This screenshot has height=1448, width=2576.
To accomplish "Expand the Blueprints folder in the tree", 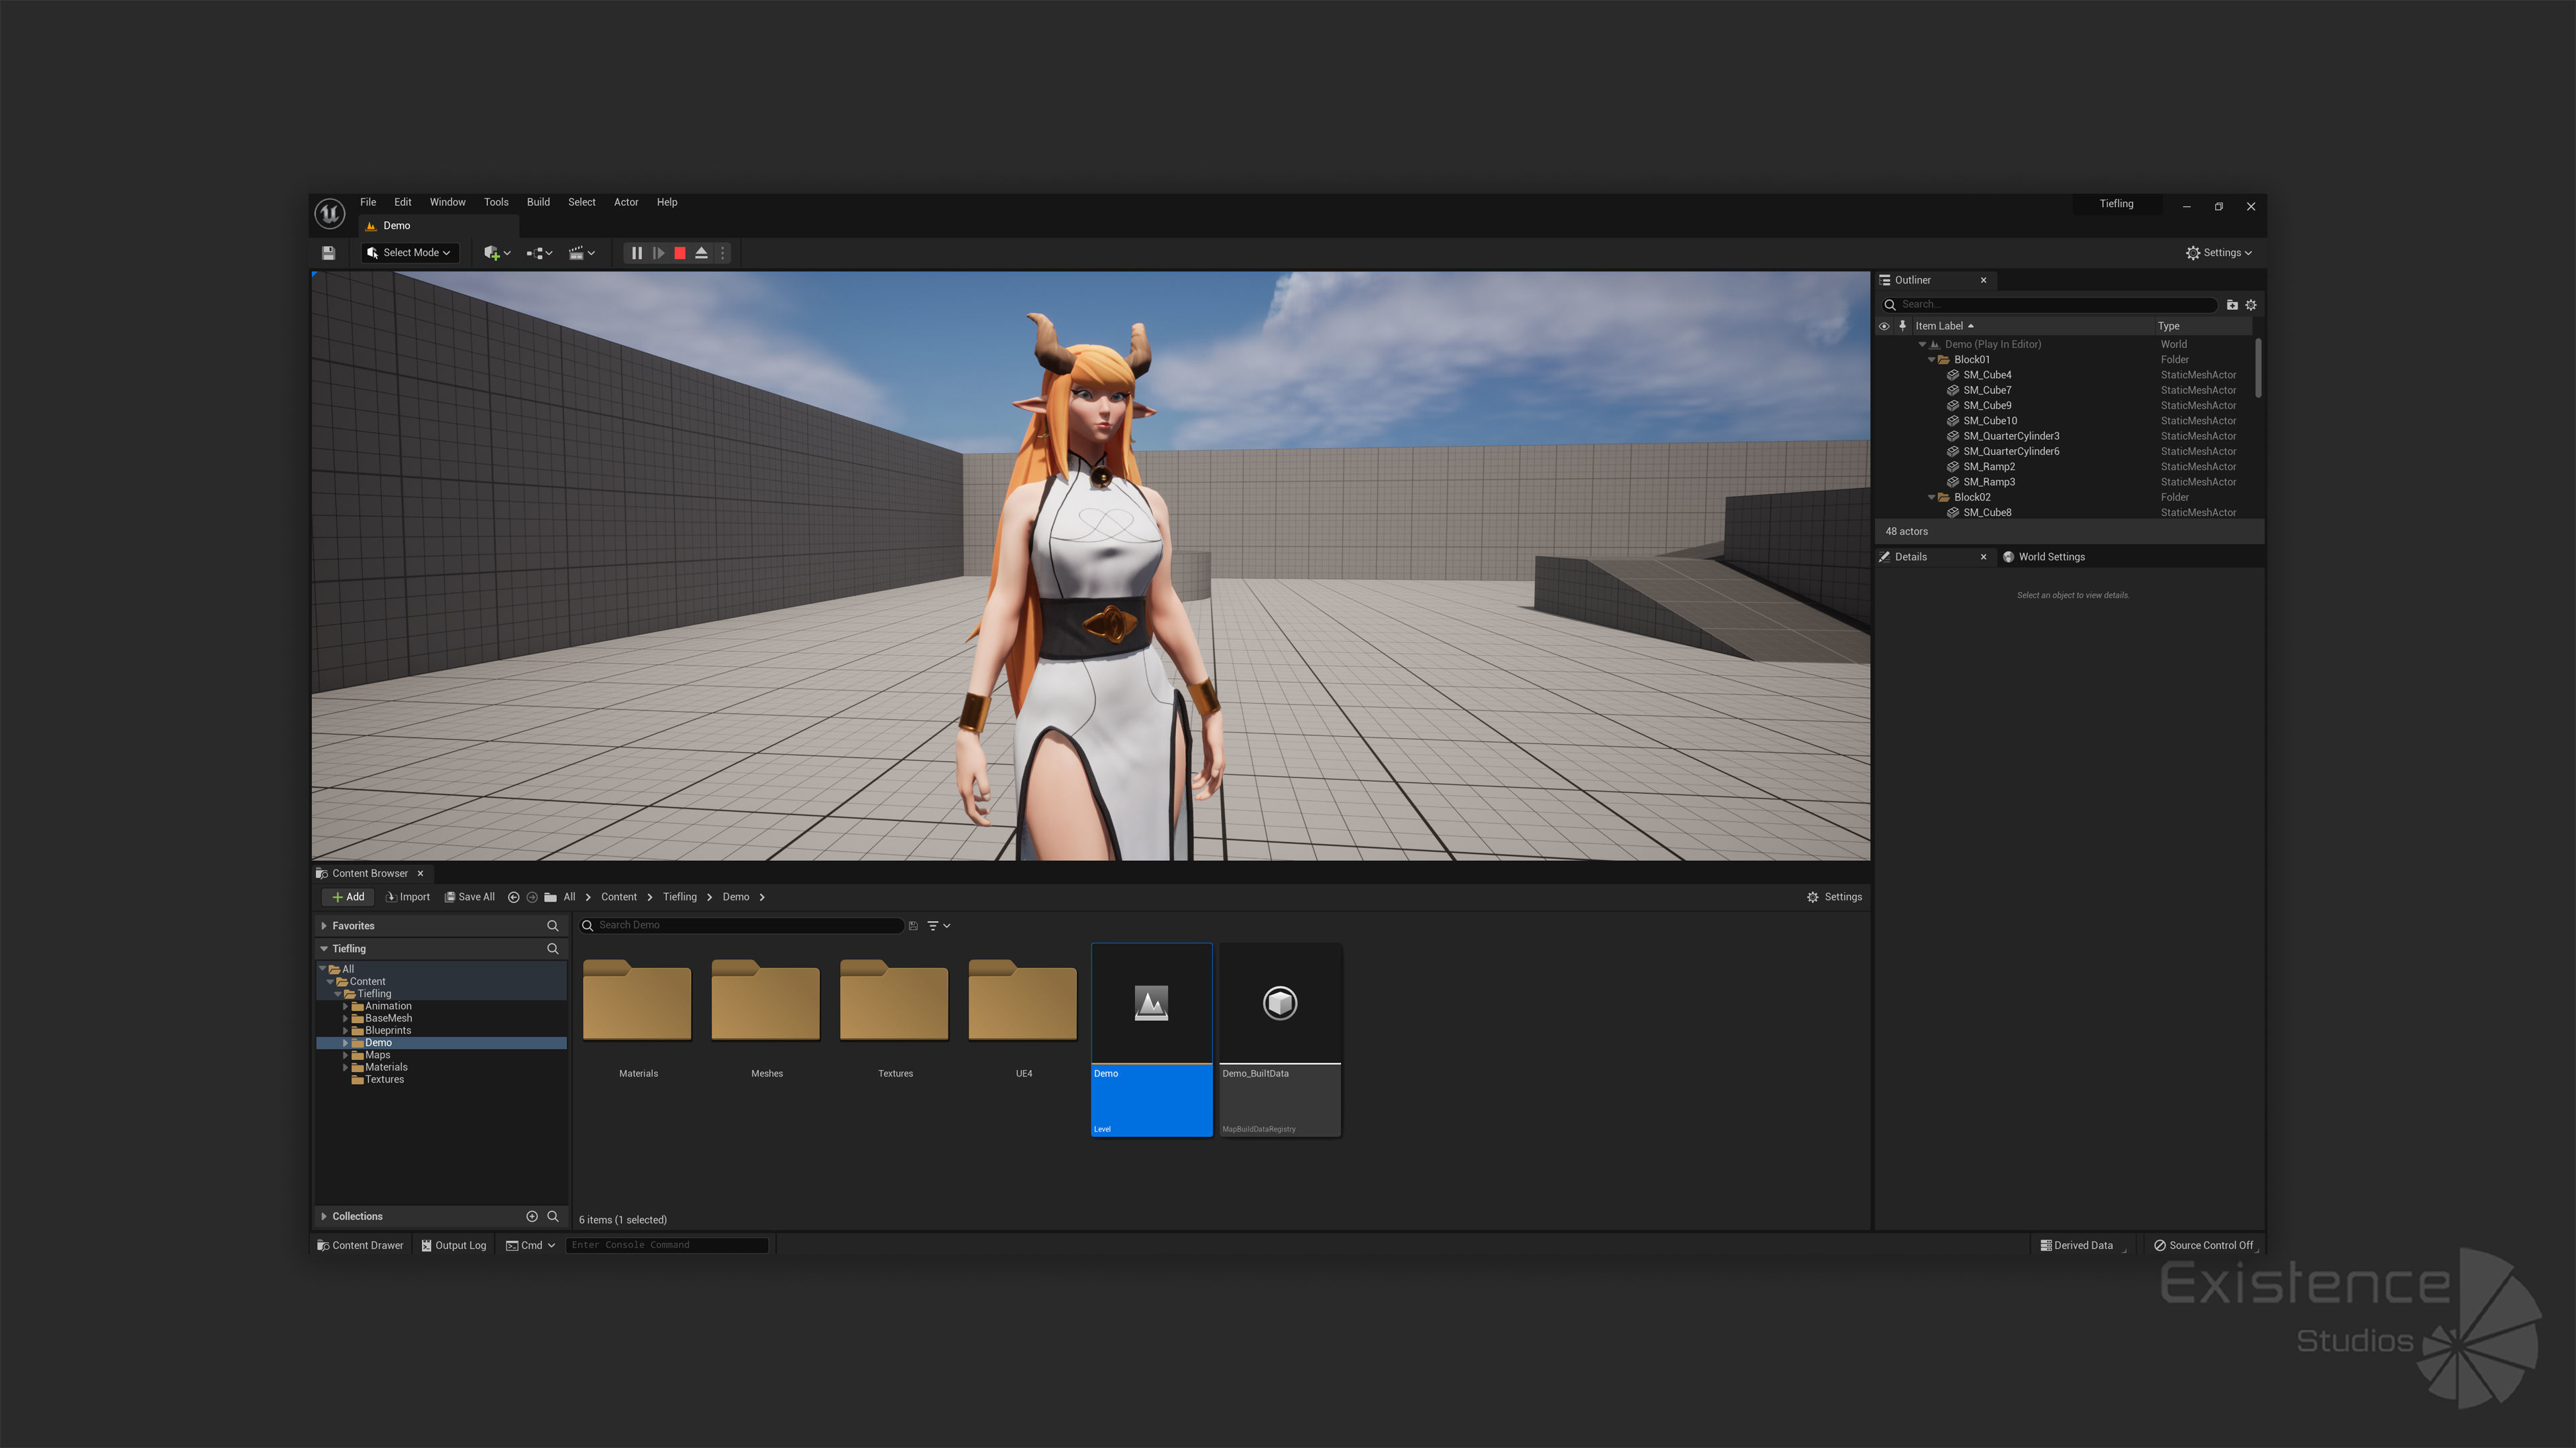I will click(x=346, y=1030).
